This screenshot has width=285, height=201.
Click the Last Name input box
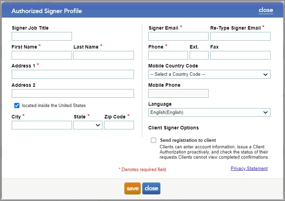click(103, 55)
